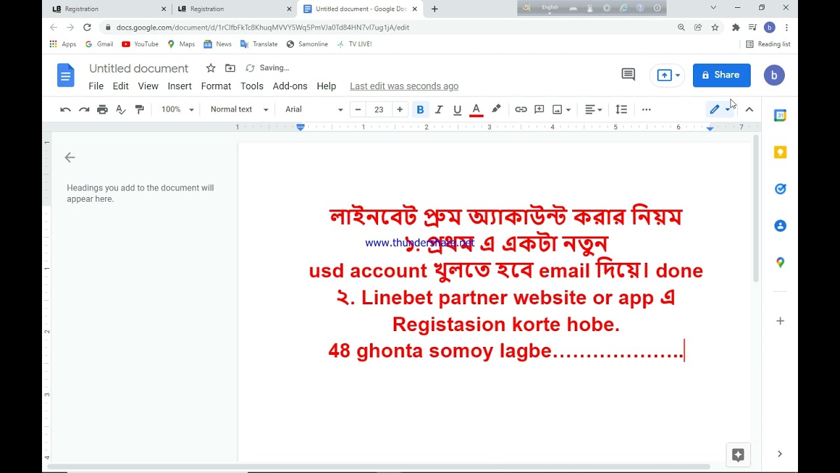Open the Normal text styles dropdown

click(240, 110)
